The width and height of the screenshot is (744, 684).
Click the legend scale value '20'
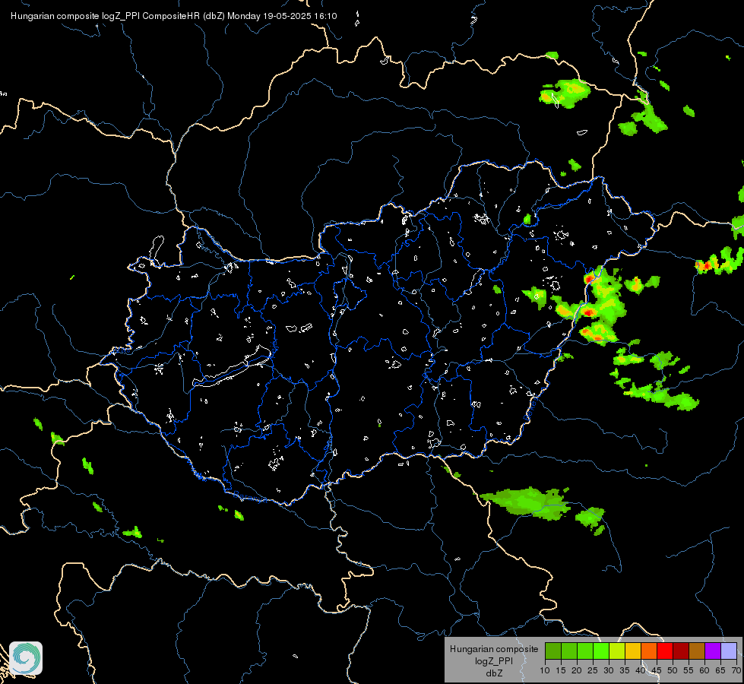click(x=577, y=670)
